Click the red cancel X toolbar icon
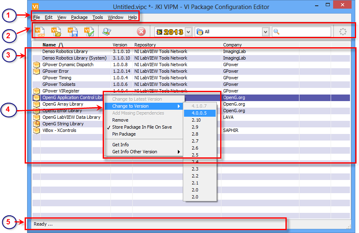Viewport: 359px width, 233px height. pos(141,32)
